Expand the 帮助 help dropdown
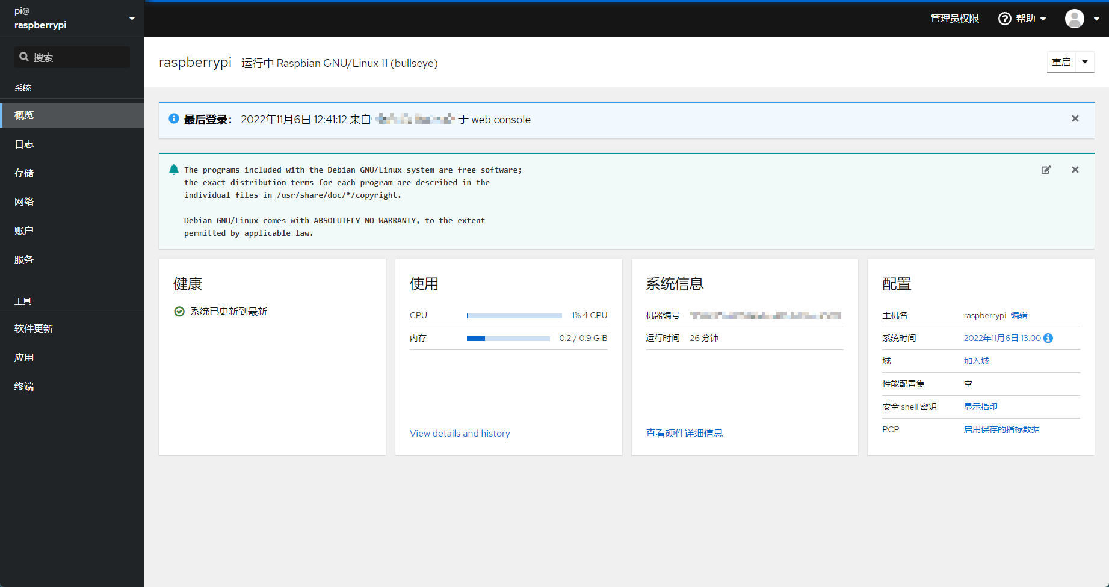The height and width of the screenshot is (587, 1109). (x=1022, y=19)
